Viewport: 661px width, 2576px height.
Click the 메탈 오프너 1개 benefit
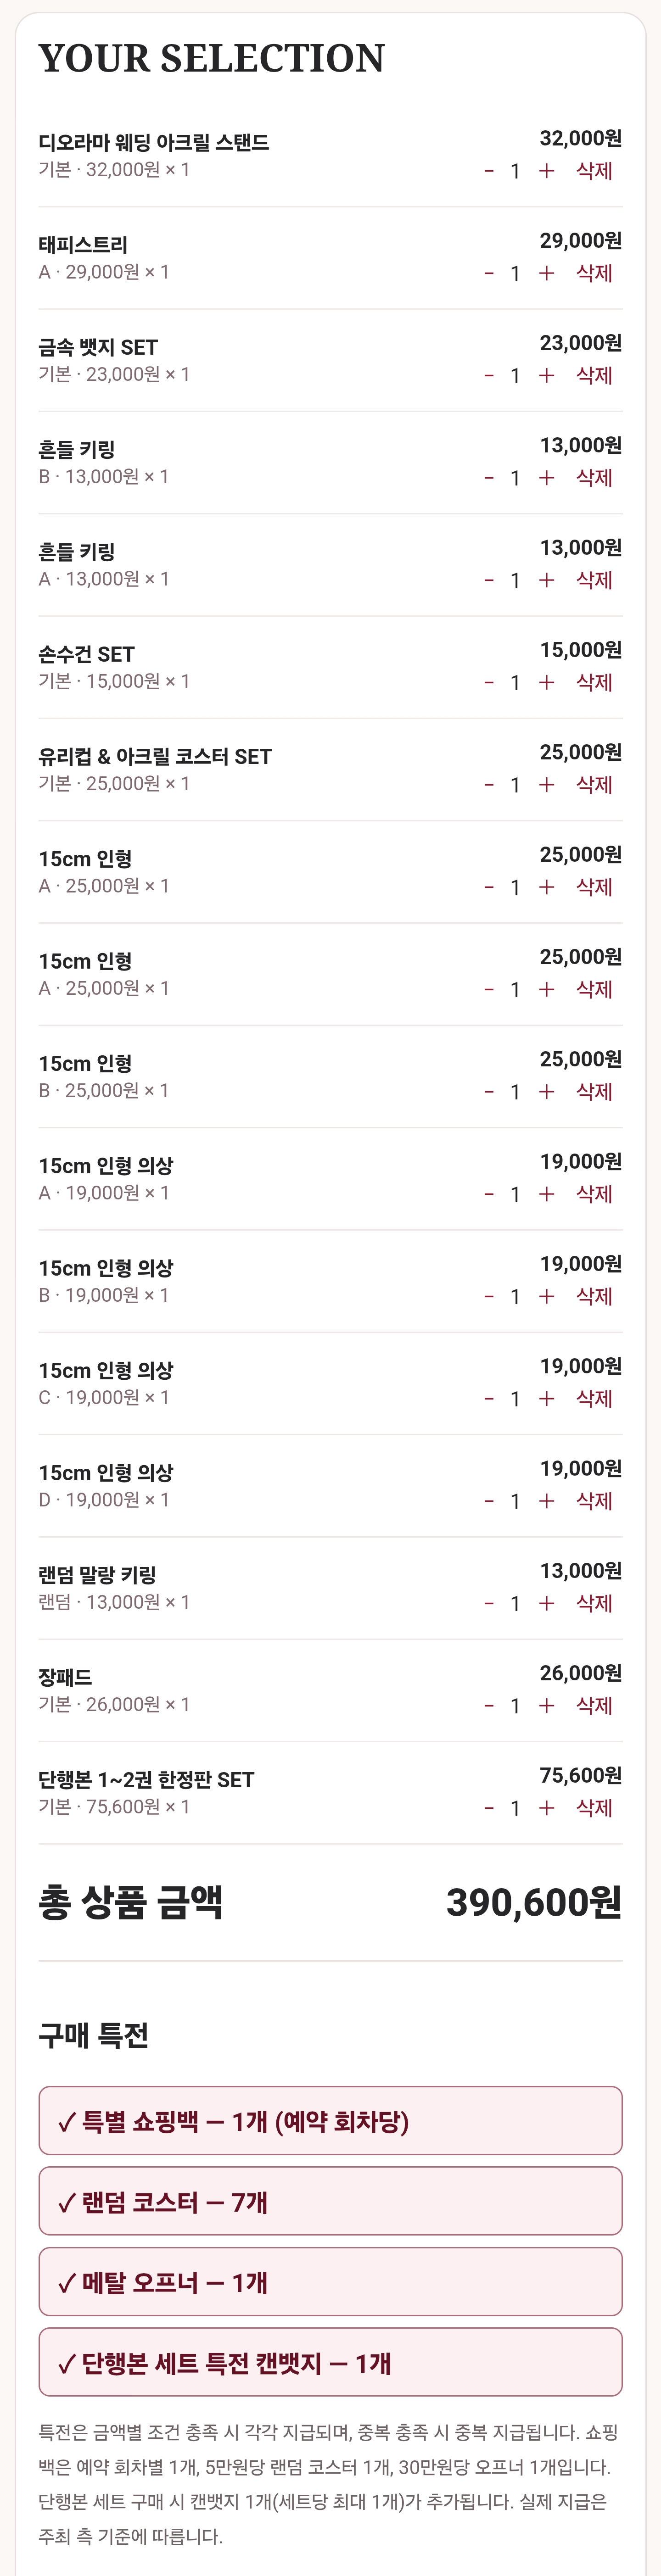click(x=330, y=2282)
